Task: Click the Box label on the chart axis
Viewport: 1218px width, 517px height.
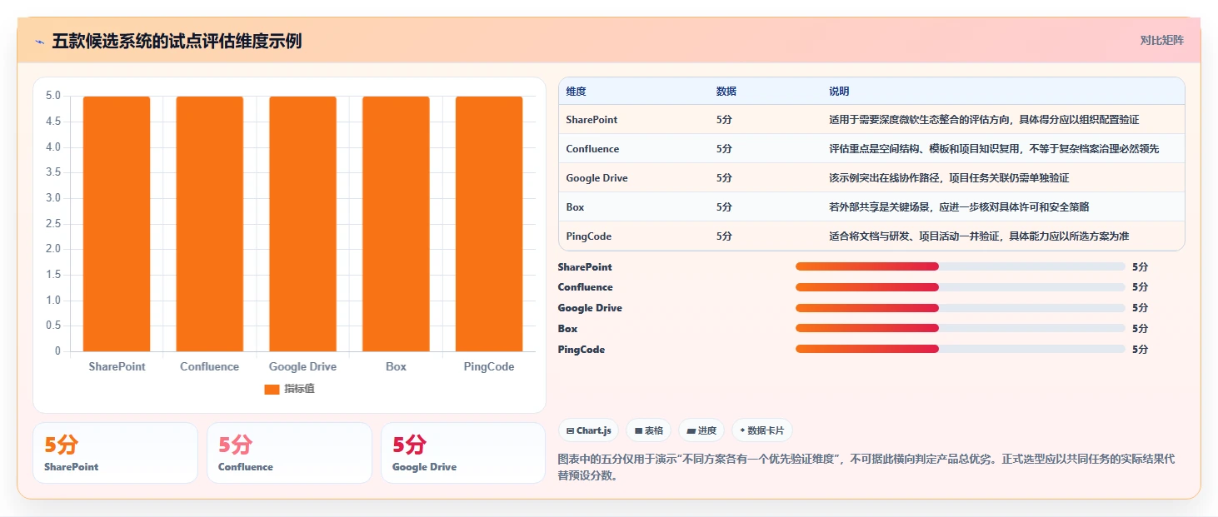Action: coord(396,366)
